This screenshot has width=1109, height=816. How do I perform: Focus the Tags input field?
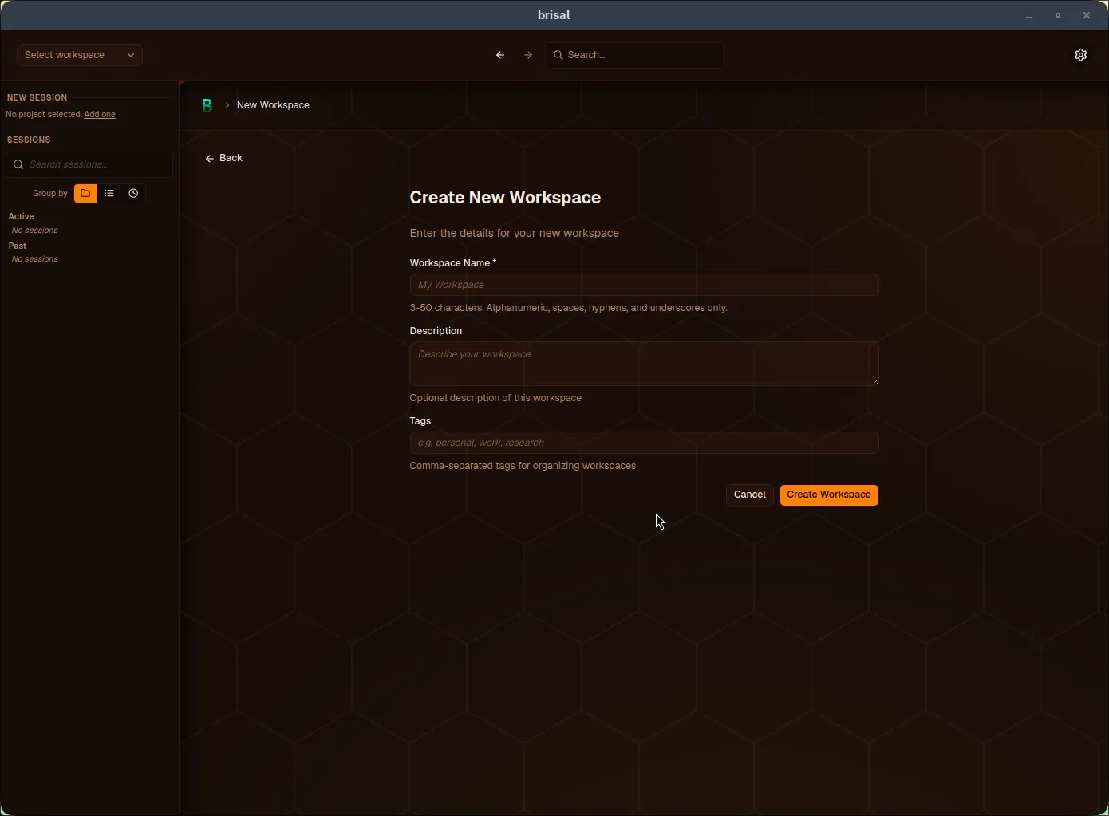point(645,443)
